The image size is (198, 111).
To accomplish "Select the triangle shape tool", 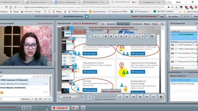I will coord(116,36).
